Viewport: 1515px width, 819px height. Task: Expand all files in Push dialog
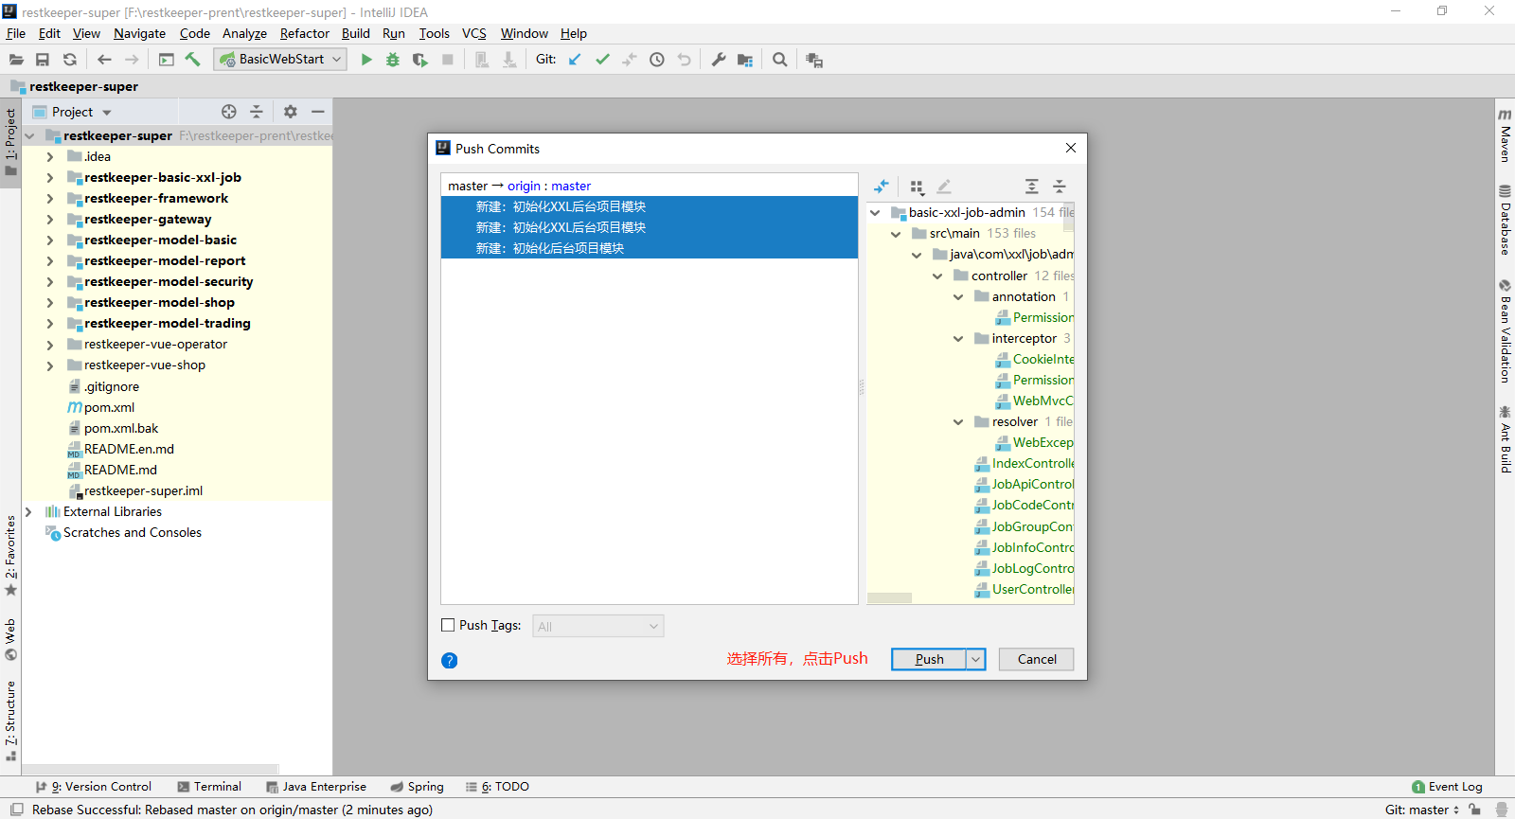click(1032, 187)
